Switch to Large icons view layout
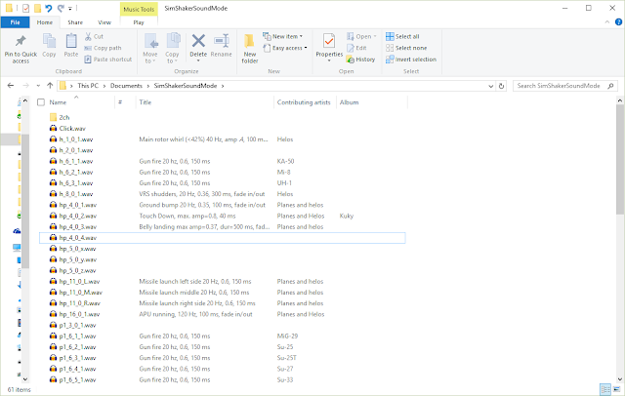This screenshot has height=396, width=625. pos(617,389)
